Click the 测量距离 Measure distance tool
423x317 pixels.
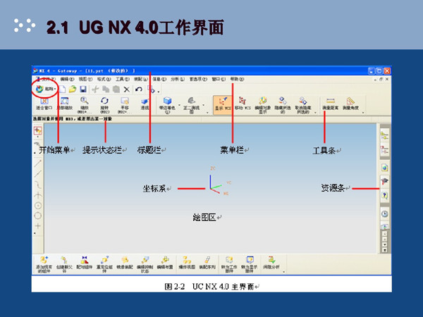point(331,104)
